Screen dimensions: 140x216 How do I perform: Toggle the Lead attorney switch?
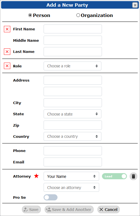click(x=114, y=176)
